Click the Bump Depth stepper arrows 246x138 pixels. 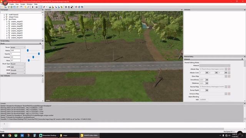click(207, 90)
